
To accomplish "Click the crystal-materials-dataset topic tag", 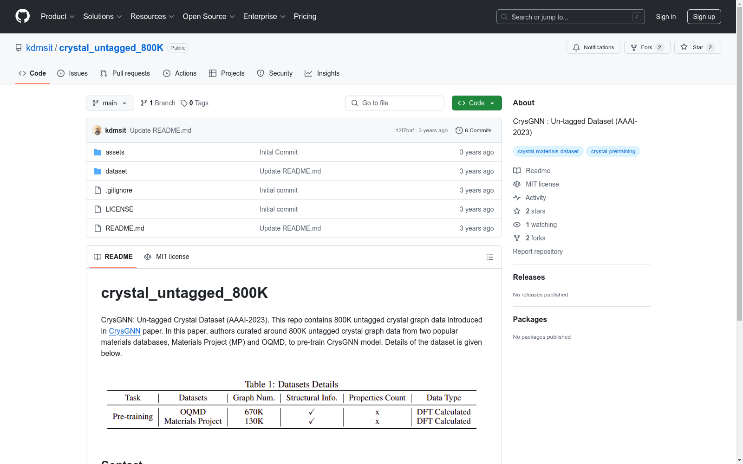I will (548, 151).
